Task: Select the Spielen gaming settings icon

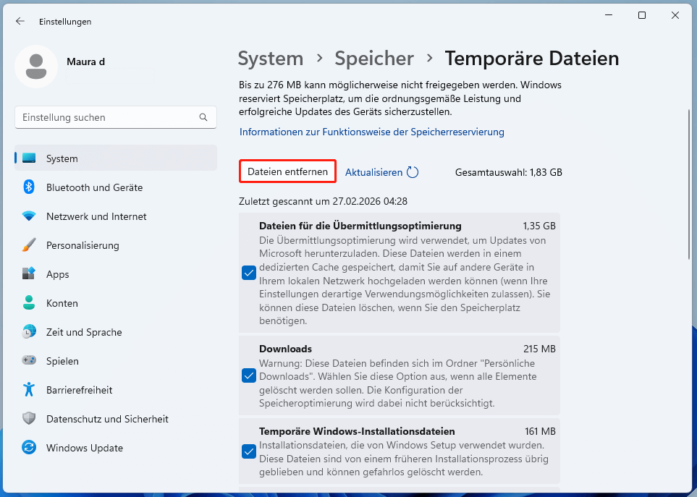Action: (62, 360)
